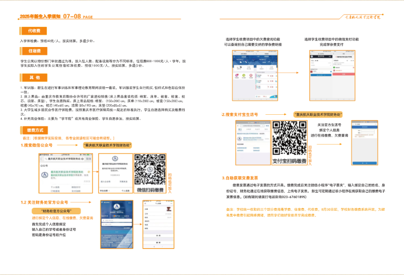Click the 3.自助获取交费发票 heading
Image resolution: width=404 pixels, height=275 pixels.
(240, 178)
